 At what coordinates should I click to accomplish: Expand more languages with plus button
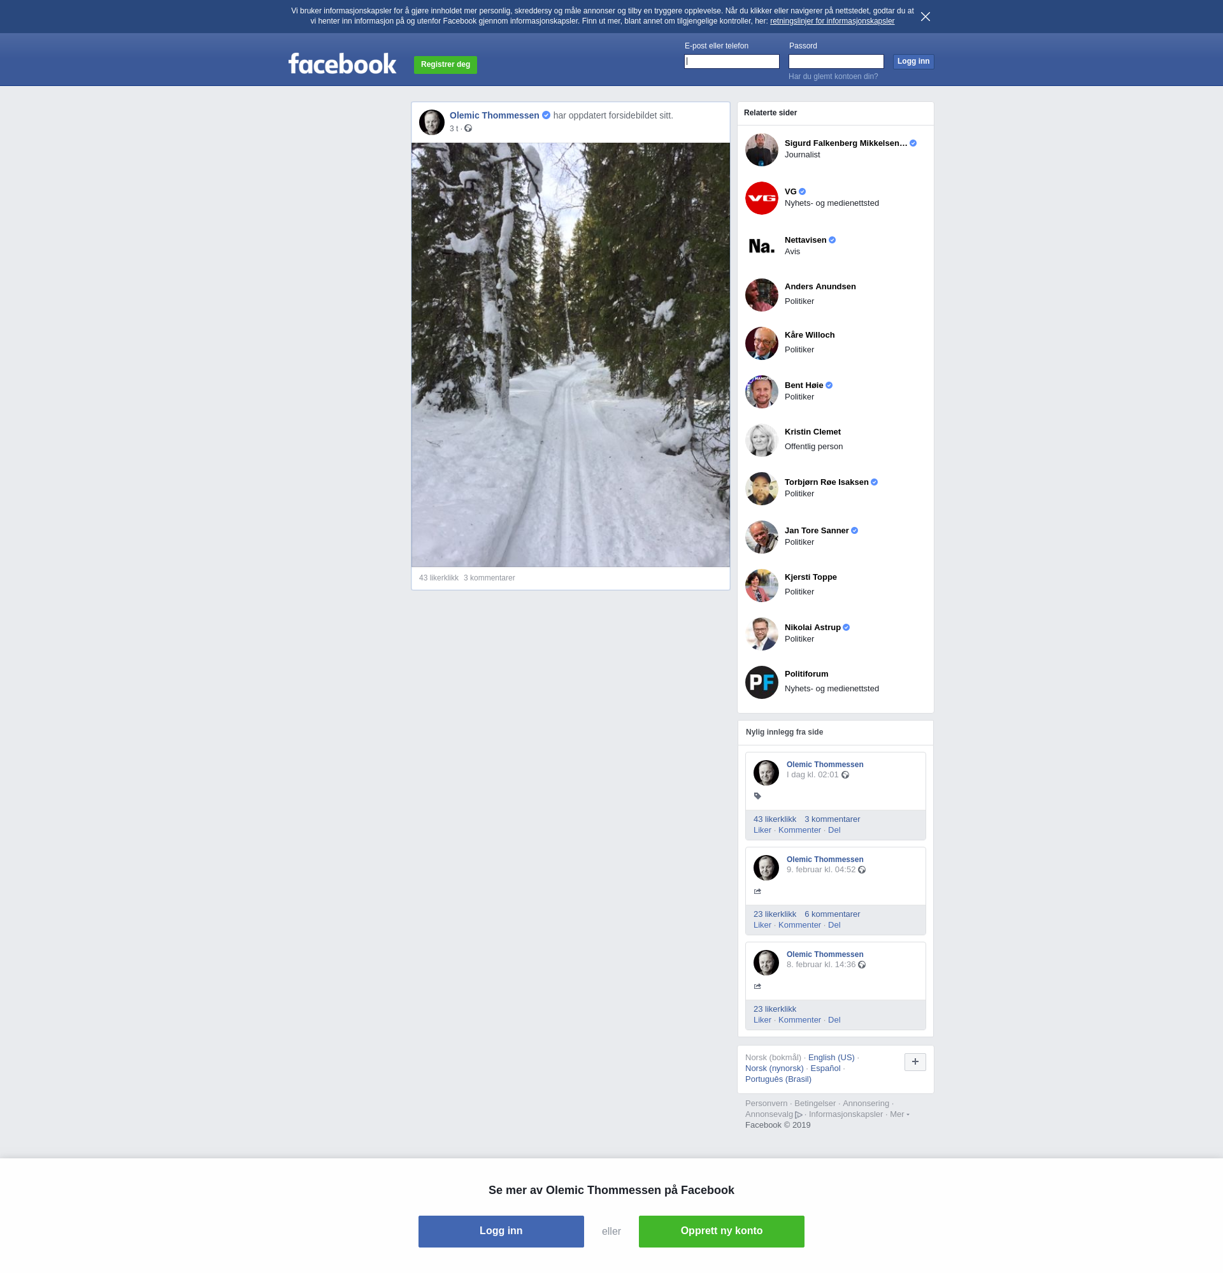click(x=915, y=1062)
